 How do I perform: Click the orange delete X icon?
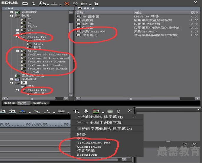coord(67,4)
